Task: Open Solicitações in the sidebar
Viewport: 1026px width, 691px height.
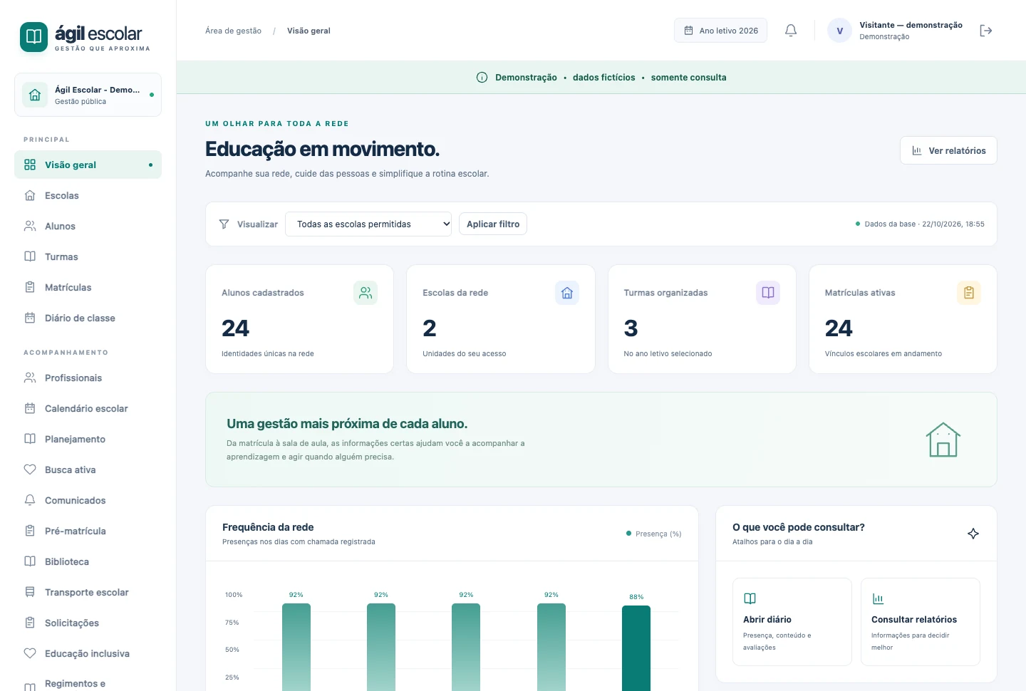Action: coord(88,623)
